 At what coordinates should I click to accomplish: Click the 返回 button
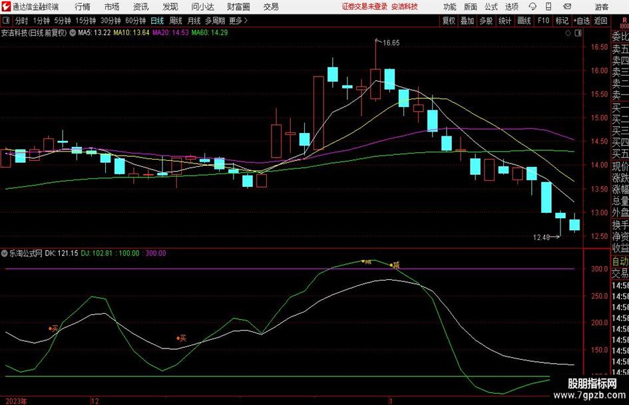click(600, 21)
